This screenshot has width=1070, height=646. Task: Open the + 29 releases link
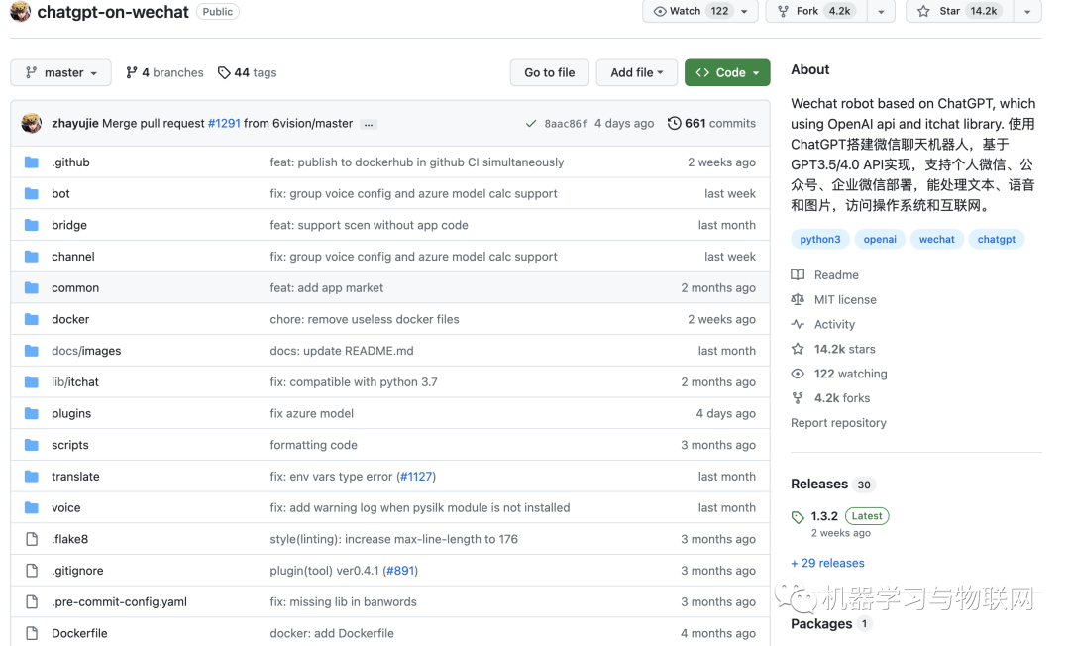click(x=827, y=563)
